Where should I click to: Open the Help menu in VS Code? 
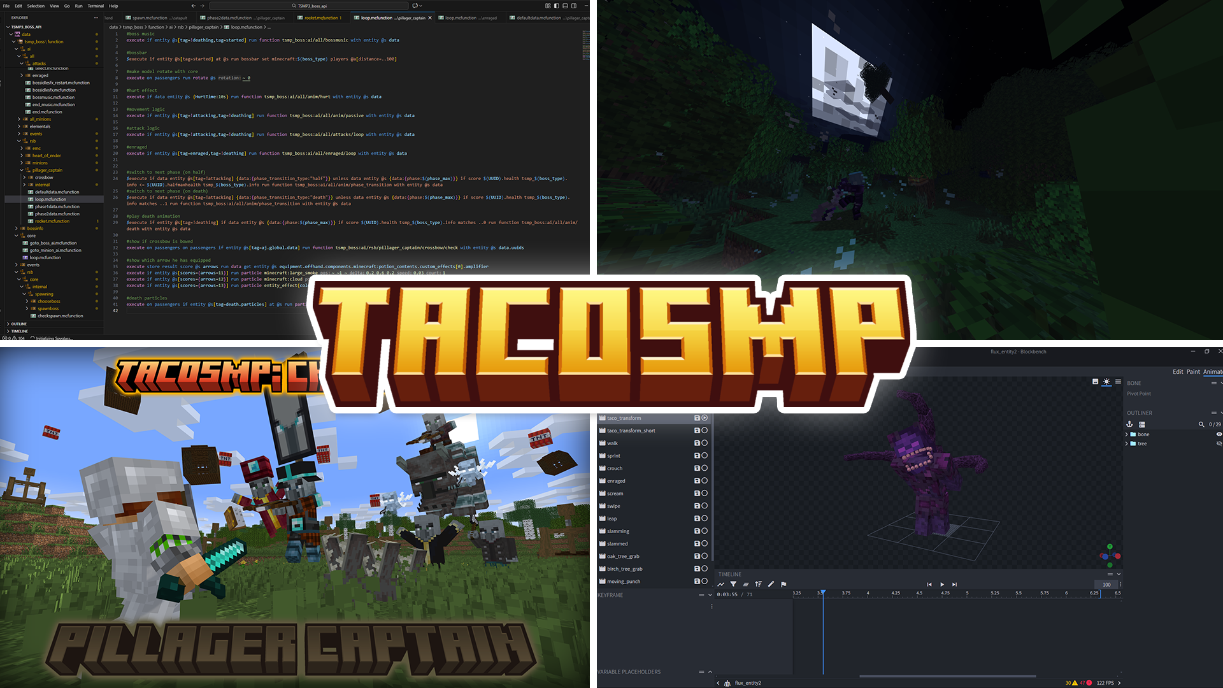[113, 6]
